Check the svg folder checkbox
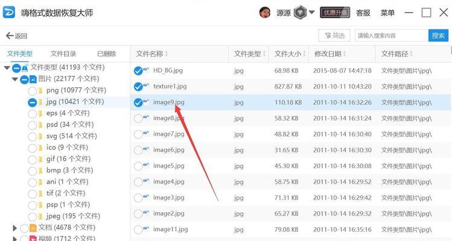 [33, 137]
